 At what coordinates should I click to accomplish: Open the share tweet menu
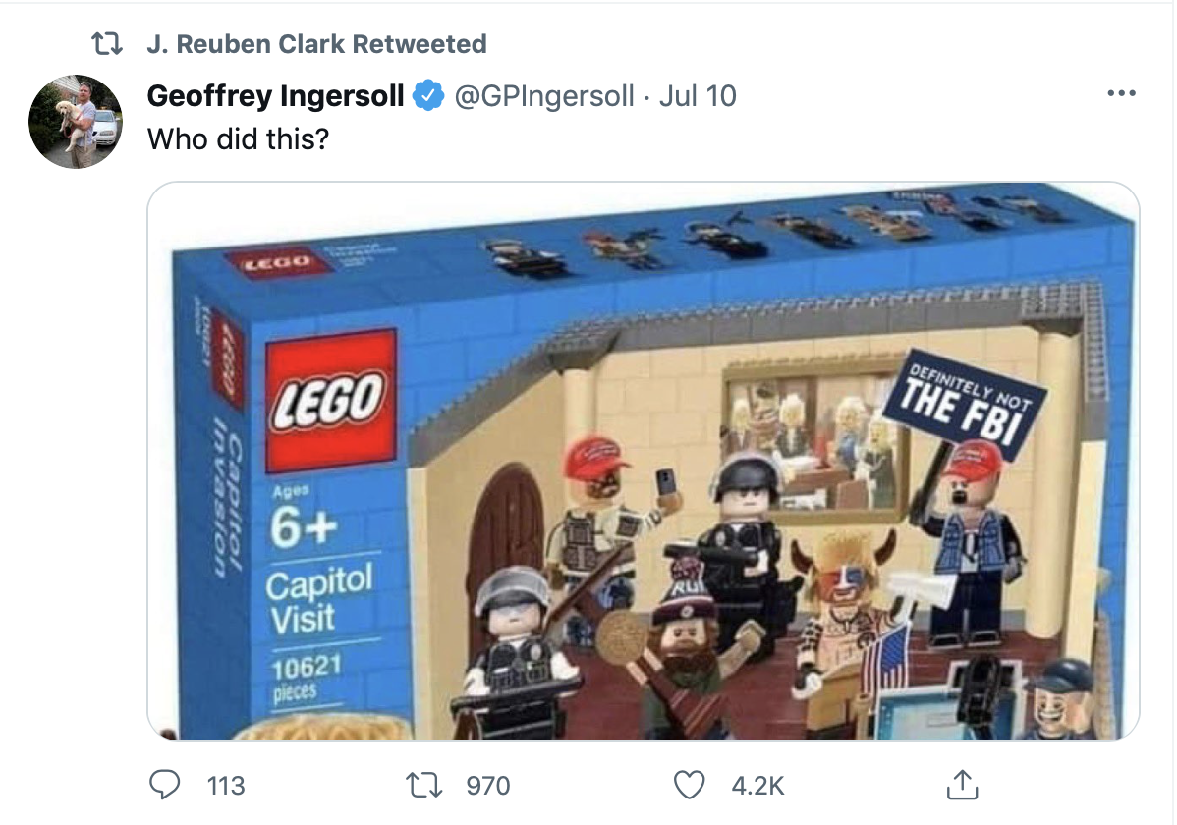pyautogui.click(x=956, y=784)
